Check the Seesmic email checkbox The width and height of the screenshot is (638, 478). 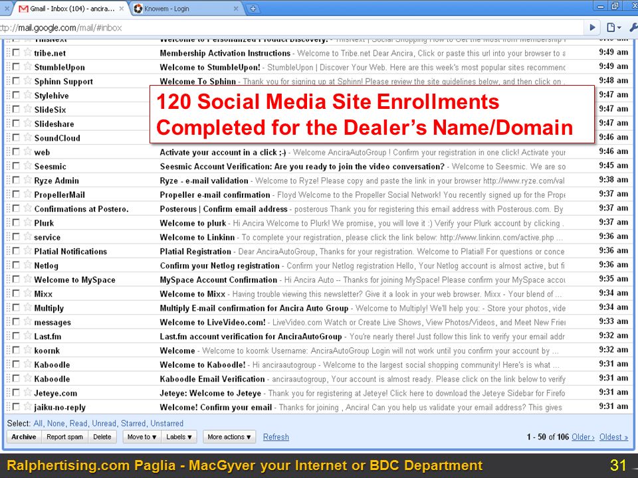point(16,166)
